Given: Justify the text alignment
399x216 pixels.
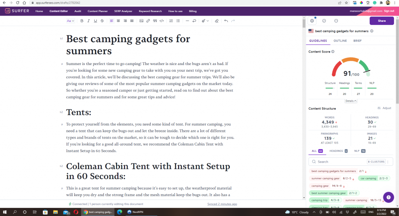Looking at the screenshot, I should (132, 21).
